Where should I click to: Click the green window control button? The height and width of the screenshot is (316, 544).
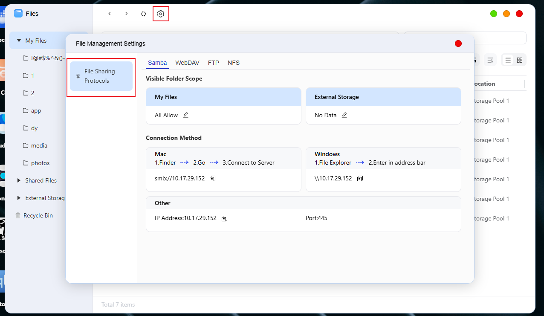494,14
